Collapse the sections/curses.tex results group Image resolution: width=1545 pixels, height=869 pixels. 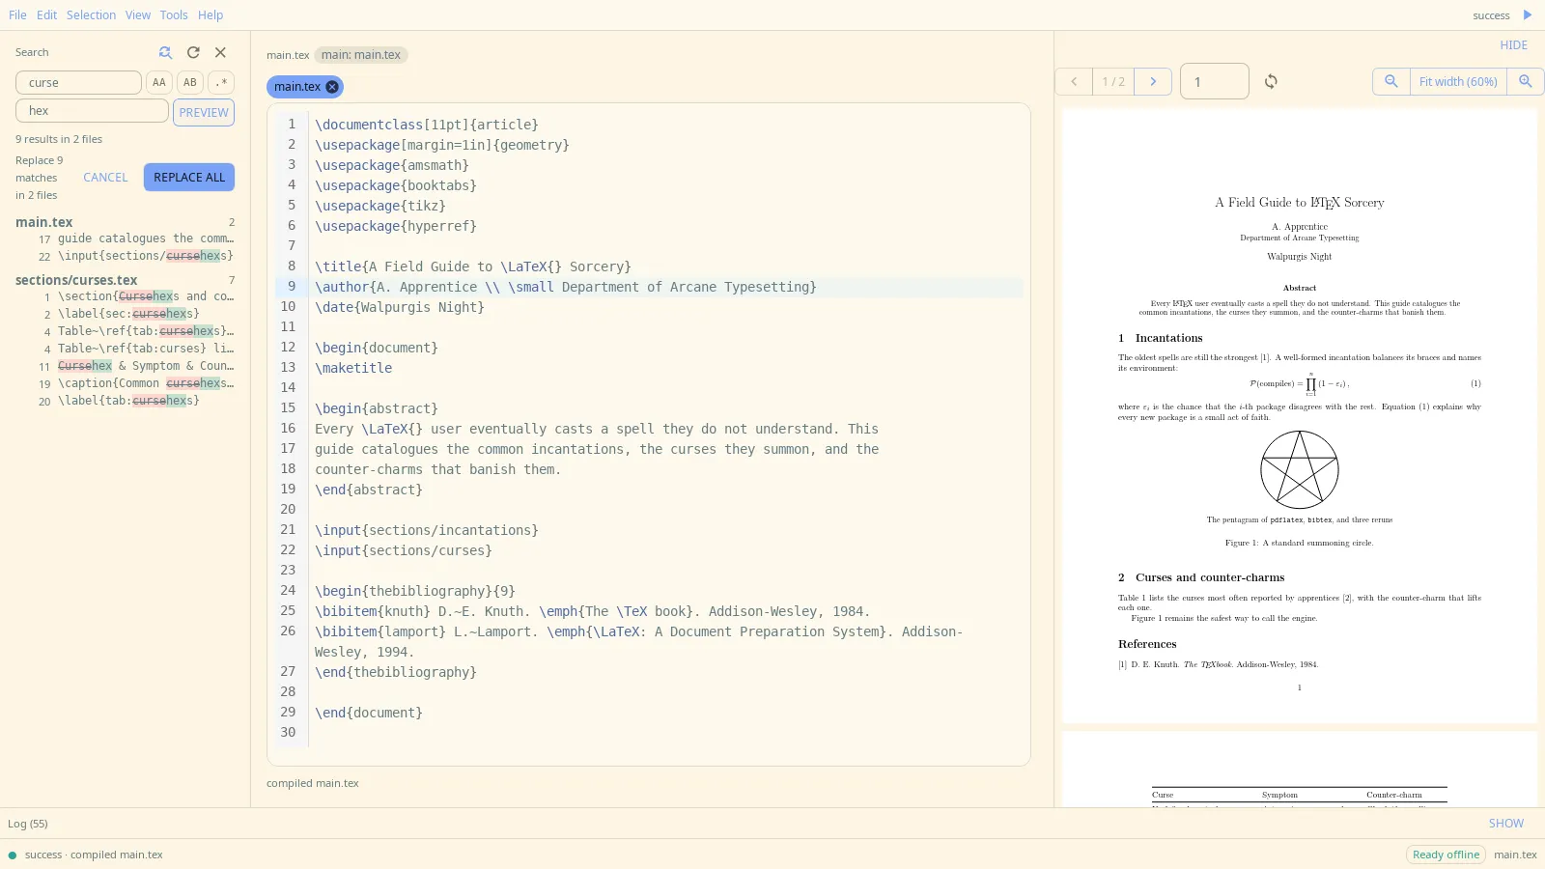(125, 280)
